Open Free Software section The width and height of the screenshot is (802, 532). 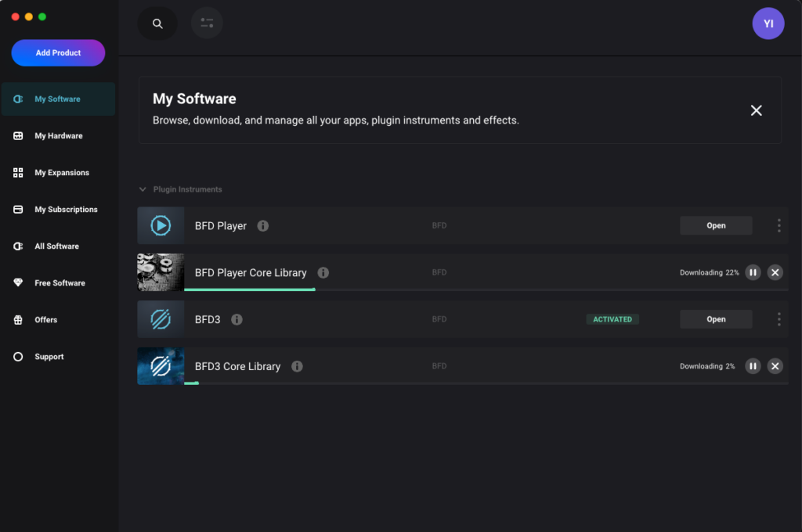(x=58, y=283)
